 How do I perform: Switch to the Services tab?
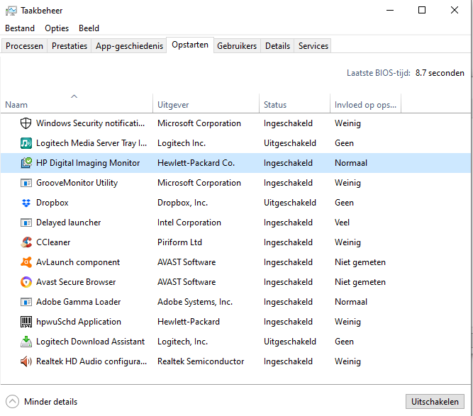tap(313, 46)
